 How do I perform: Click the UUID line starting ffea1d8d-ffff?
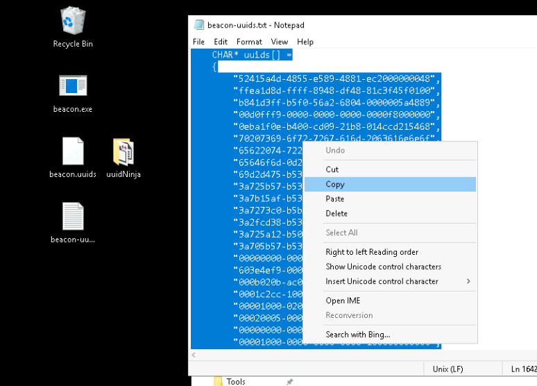tap(336, 90)
